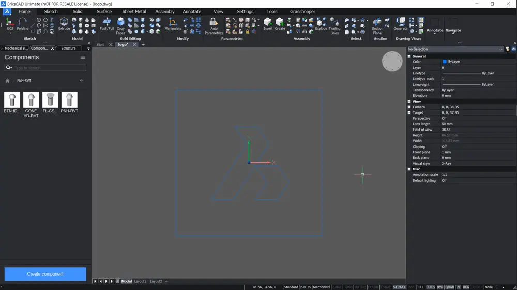Expand the Target property
This screenshot has height=290, width=517.
pyautogui.click(x=409, y=112)
